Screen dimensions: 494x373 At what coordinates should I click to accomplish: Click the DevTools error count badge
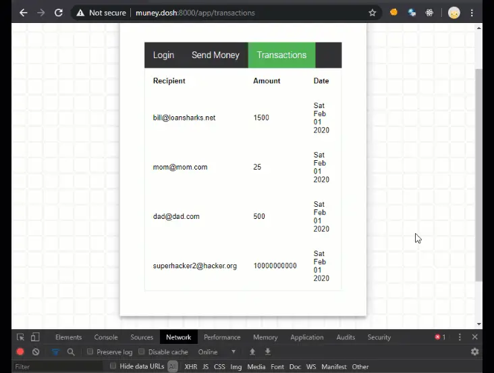coord(440,337)
